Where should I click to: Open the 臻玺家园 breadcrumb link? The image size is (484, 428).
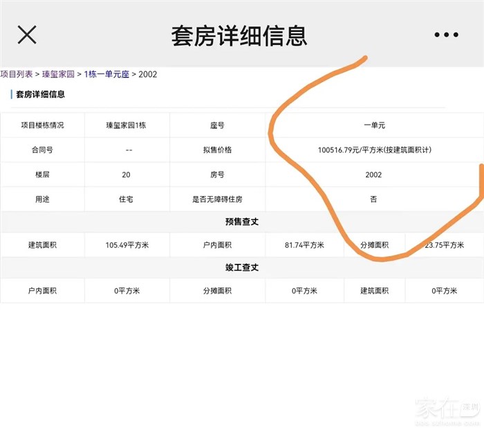(x=58, y=74)
